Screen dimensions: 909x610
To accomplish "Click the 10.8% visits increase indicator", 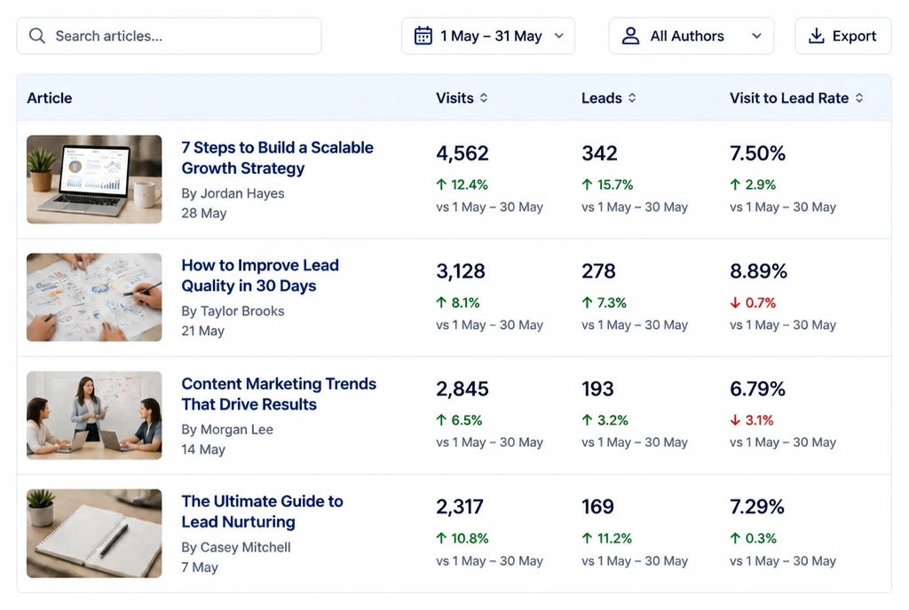I will point(462,538).
